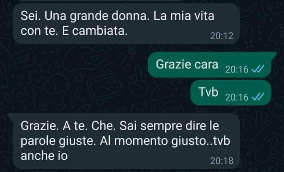Image resolution: width=284 pixels, height=172 pixels.
Task: Click the 20:12 timestamp
Action: click(222, 36)
